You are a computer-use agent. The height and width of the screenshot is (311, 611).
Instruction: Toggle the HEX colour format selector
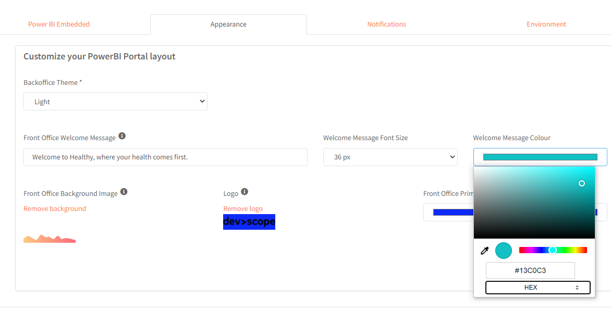pyautogui.click(x=537, y=288)
